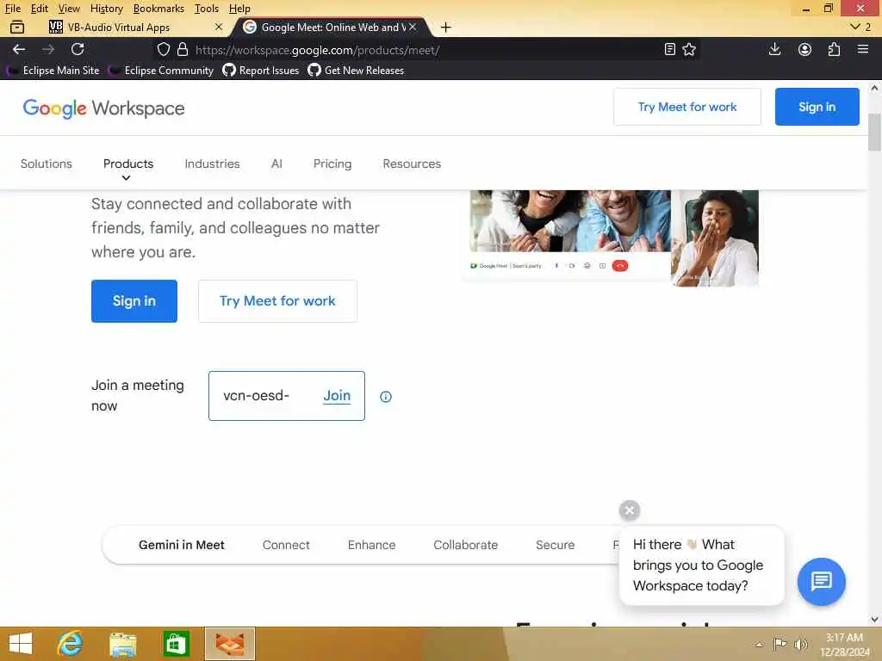882x661 pixels.
Task: Click the blue Sign in button under the tagline
Action: click(x=134, y=300)
